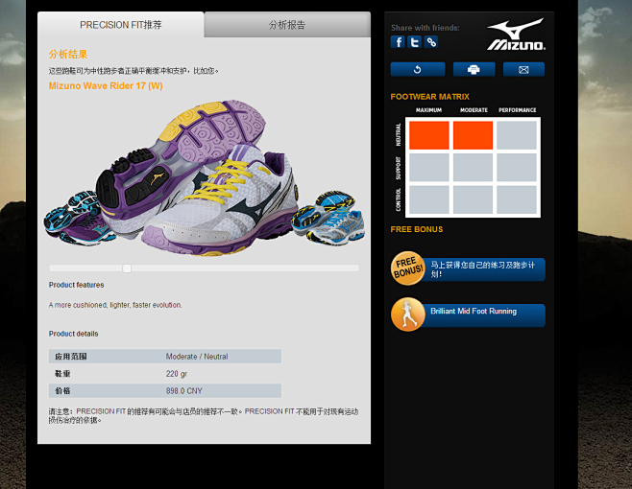Click the orange FREE BONUS badge
Viewport: 632px width, 489px height.
[x=407, y=268]
